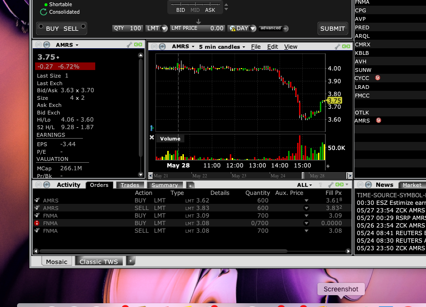Add a new tab in Activity panel

(x=190, y=185)
